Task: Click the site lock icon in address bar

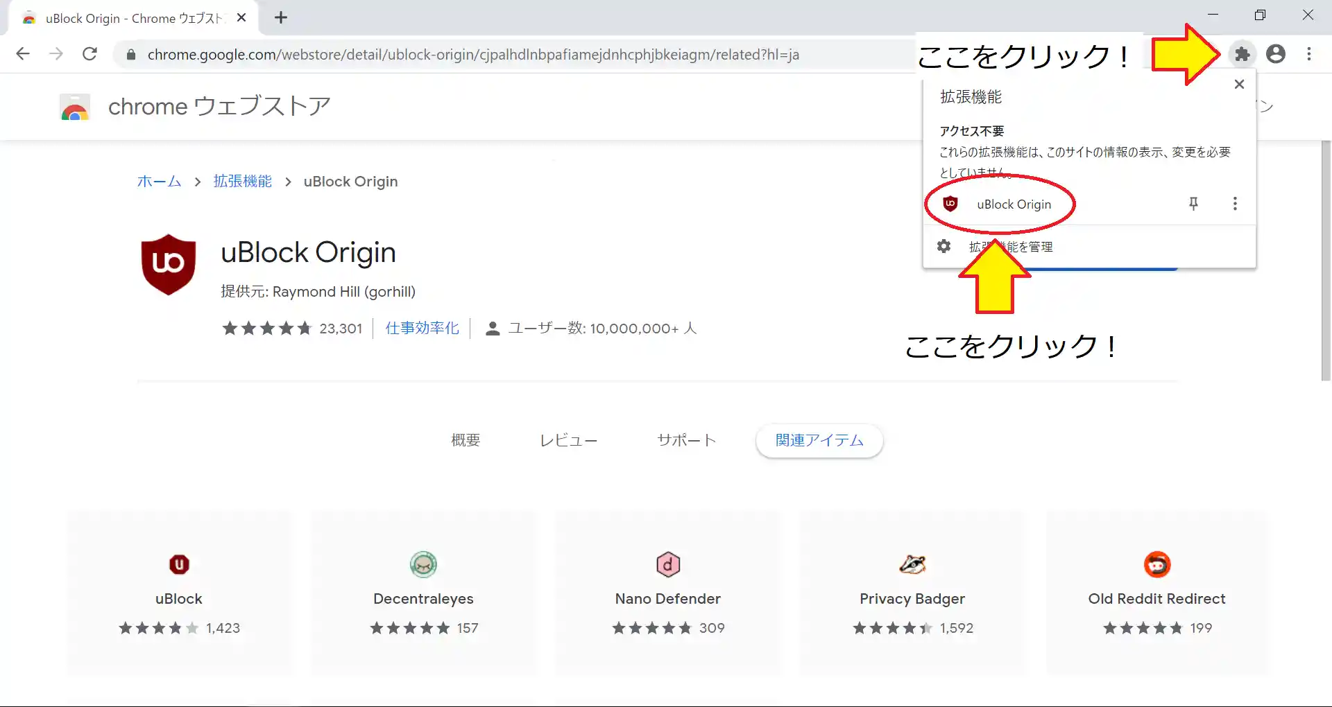Action: tap(130, 55)
